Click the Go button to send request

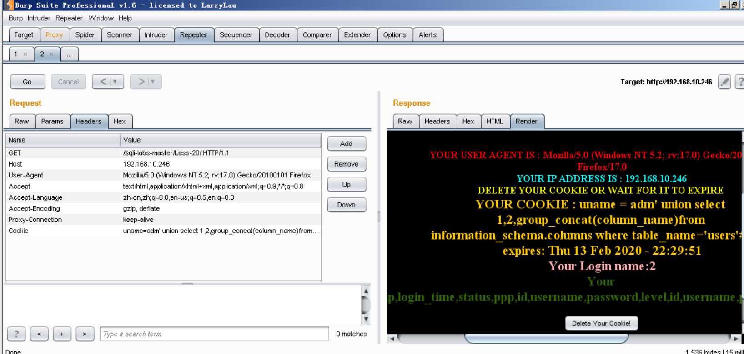27,82
